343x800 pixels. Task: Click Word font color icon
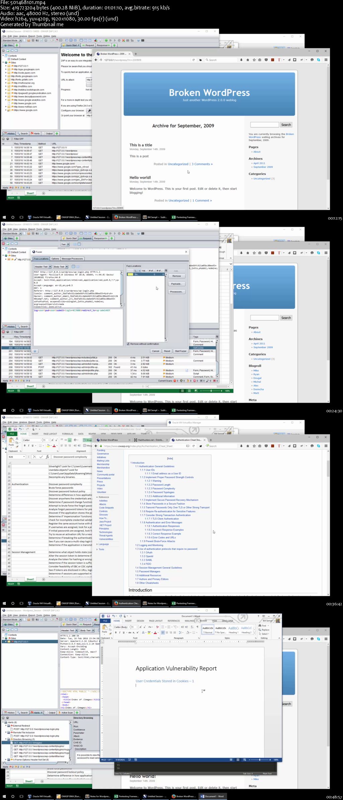pyautogui.click(x=155, y=632)
